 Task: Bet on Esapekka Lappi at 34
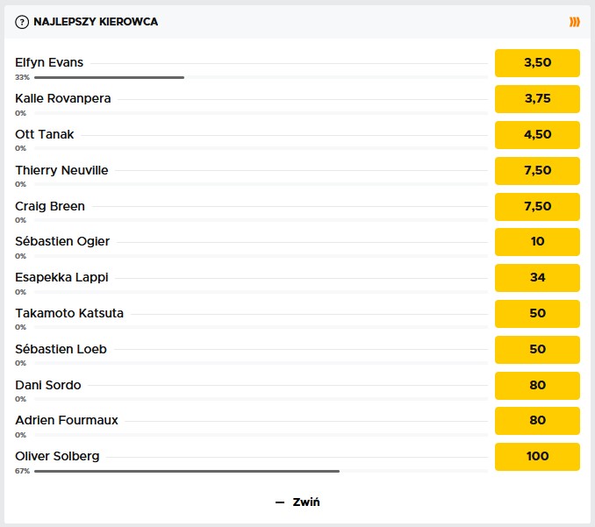pyautogui.click(x=537, y=278)
